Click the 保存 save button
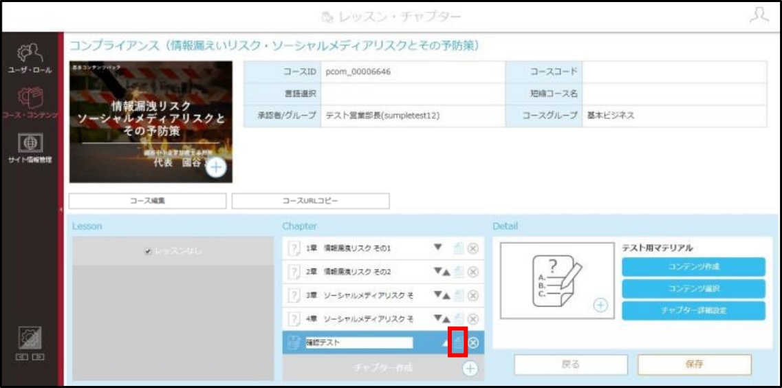 tap(694, 365)
